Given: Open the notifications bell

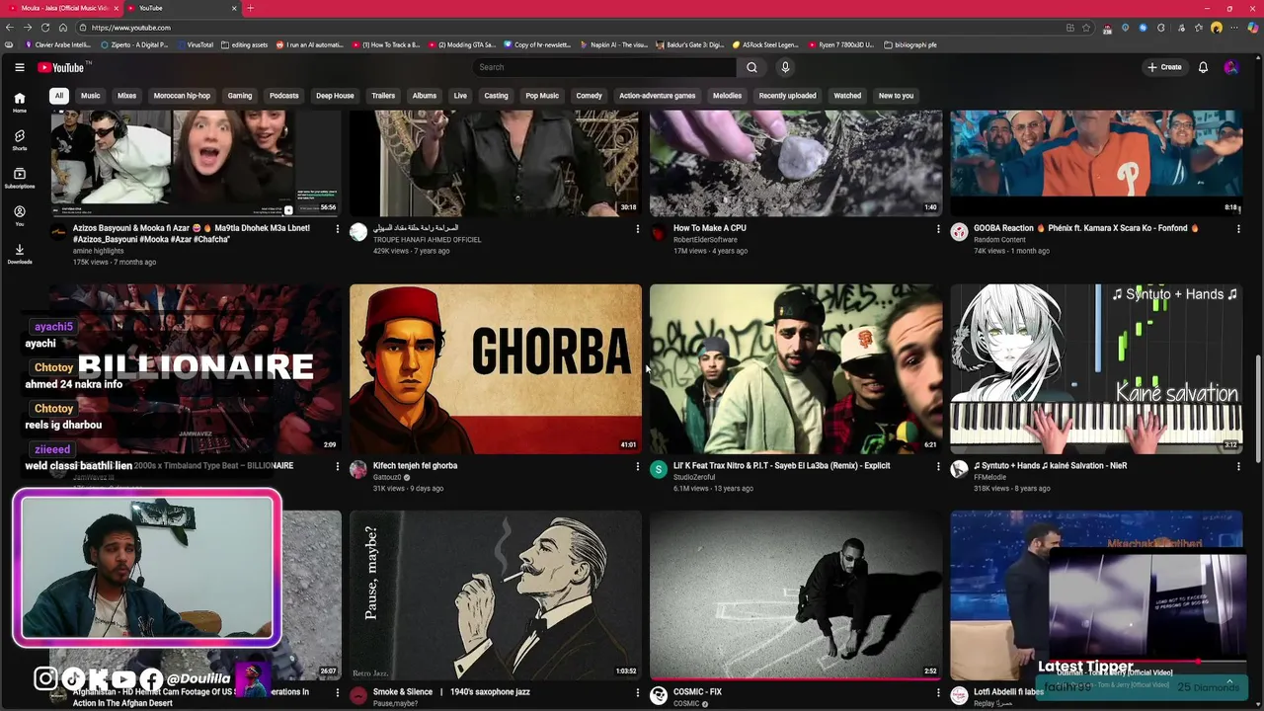Looking at the screenshot, I should click(x=1203, y=67).
